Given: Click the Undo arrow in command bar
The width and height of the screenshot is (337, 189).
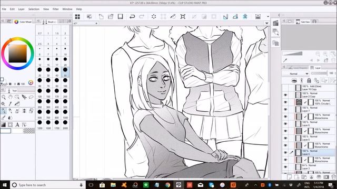Looking at the screenshot, I should (x=132, y=16).
